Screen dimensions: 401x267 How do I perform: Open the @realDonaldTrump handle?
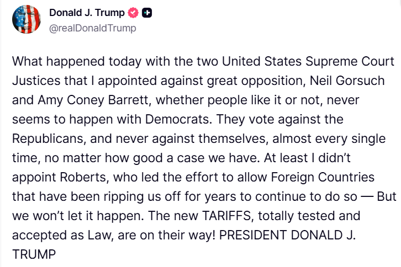[x=92, y=28]
